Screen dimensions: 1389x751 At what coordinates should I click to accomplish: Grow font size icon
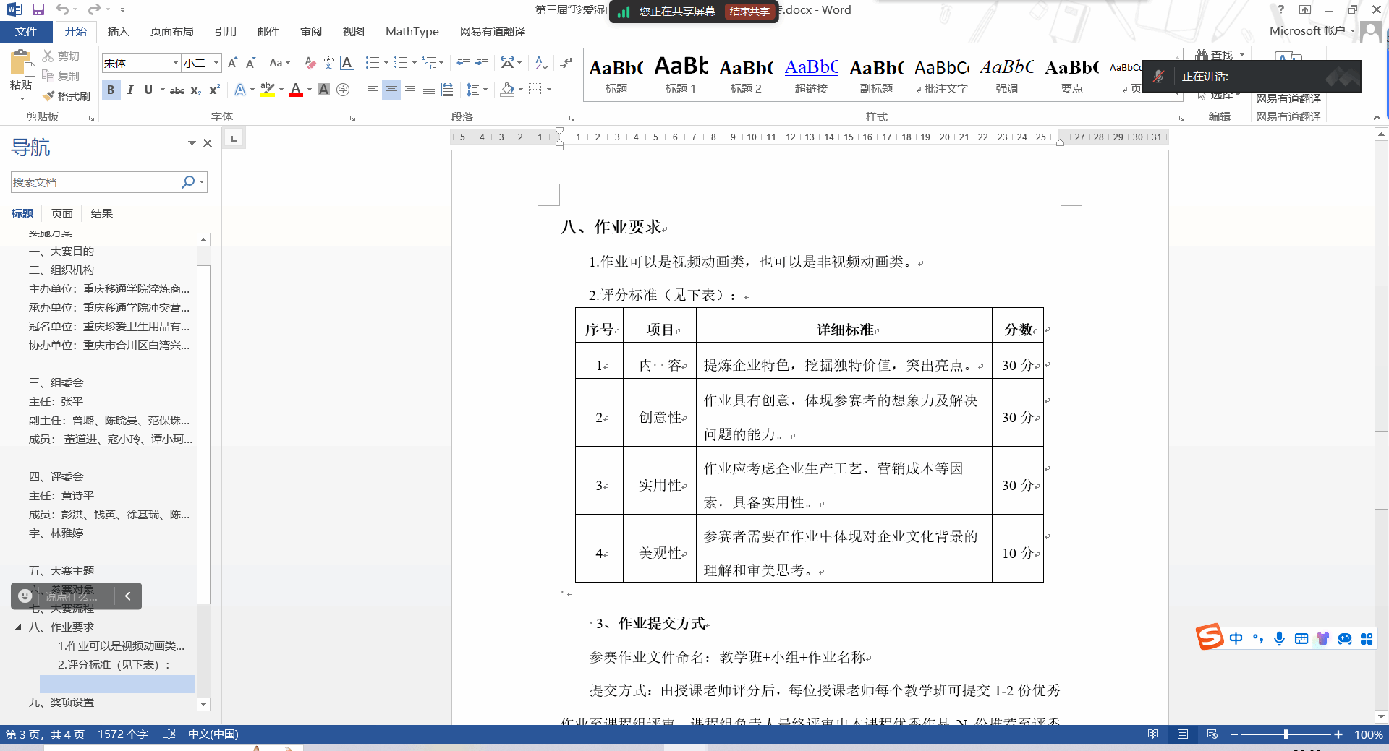[232, 63]
